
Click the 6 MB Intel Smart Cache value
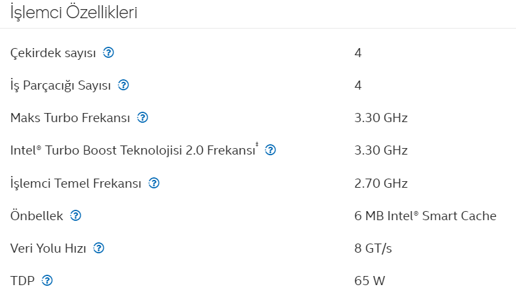(x=425, y=216)
